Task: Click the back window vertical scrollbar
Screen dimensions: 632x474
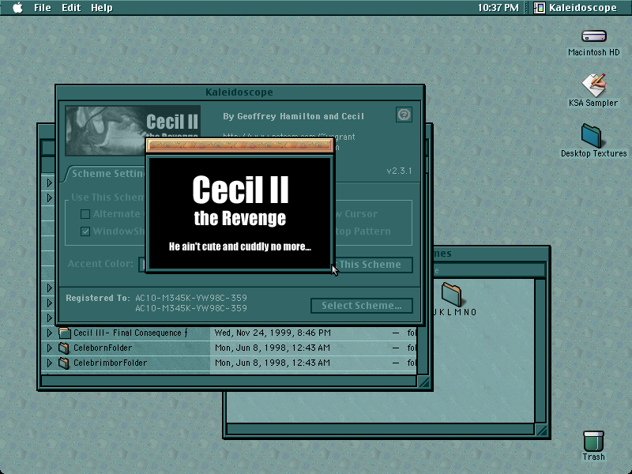Action: tap(540, 351)
